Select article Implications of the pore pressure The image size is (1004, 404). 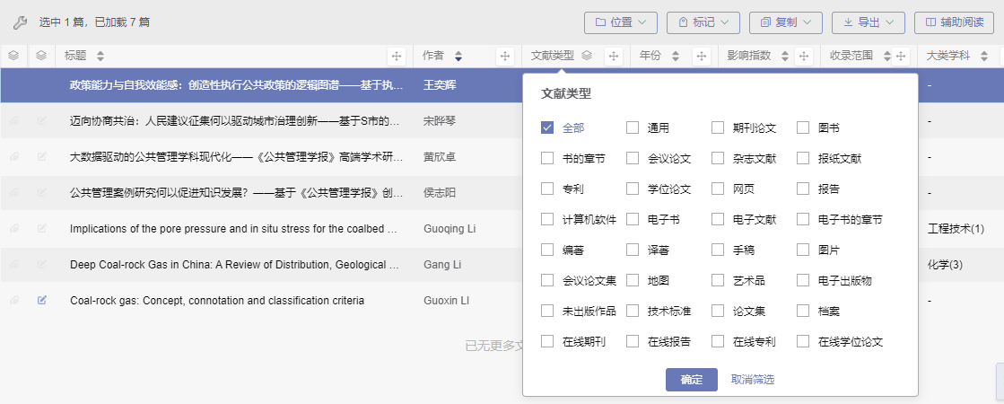click(233, 229)
